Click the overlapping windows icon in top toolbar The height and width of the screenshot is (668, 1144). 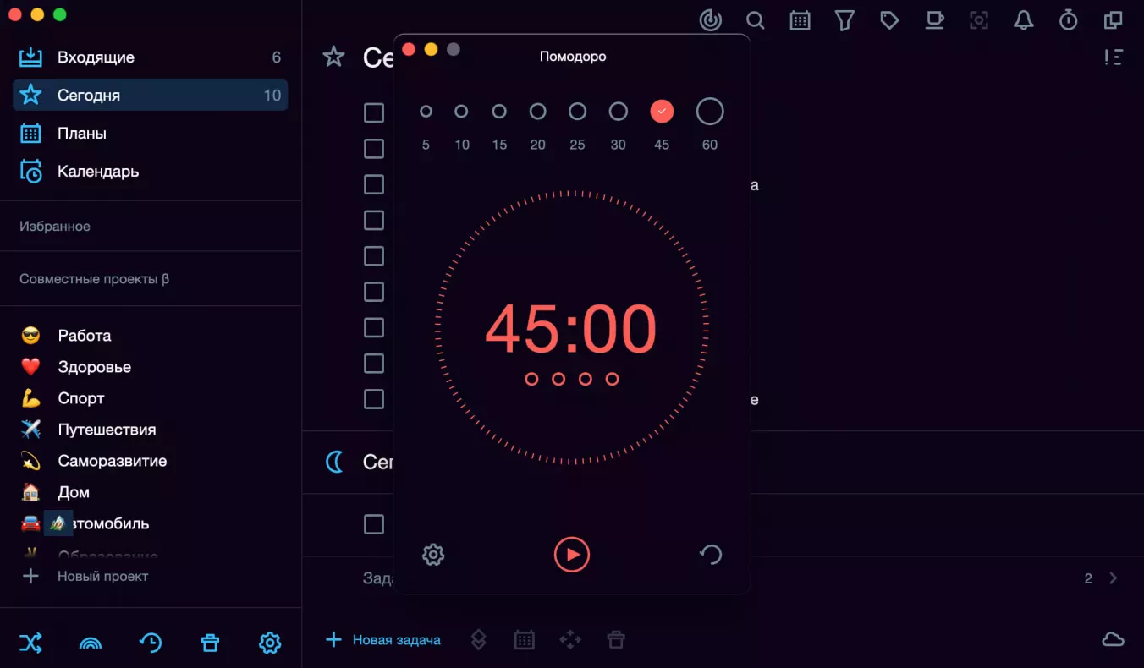[x=1114, y=20]
